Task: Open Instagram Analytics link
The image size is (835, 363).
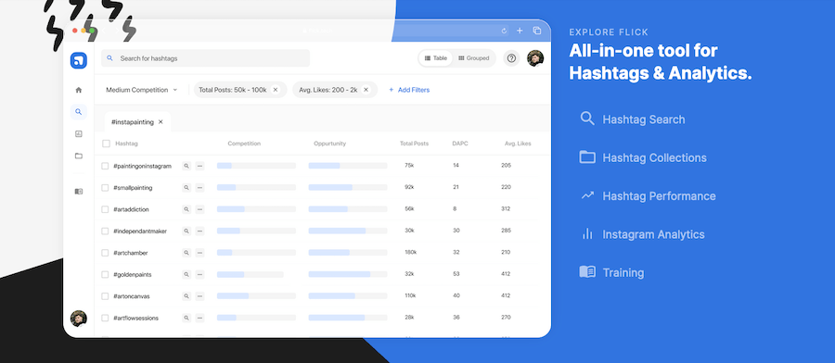Action: coord(642,234)
